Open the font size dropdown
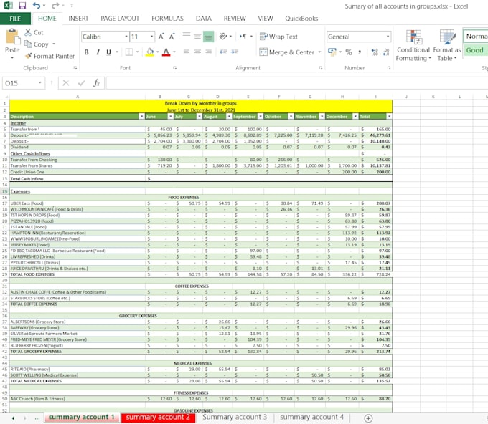This screenshot has width=488, height=424. click(x=151, y=37)
